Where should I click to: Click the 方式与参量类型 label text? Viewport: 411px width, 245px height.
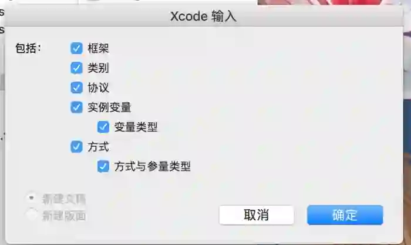pyautogui.click(x=152, y=166)
